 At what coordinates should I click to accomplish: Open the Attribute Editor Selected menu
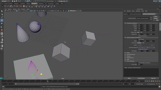[x=129, y=11]
